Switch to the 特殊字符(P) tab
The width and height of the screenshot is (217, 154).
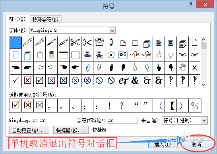tap(46, 19)
